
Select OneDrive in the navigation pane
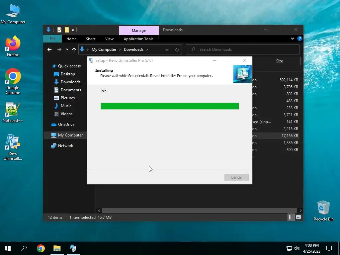click(x=63, y=125)
